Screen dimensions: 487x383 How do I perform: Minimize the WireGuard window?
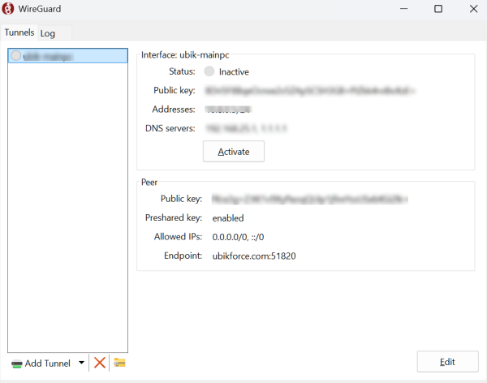pos(403,9)
